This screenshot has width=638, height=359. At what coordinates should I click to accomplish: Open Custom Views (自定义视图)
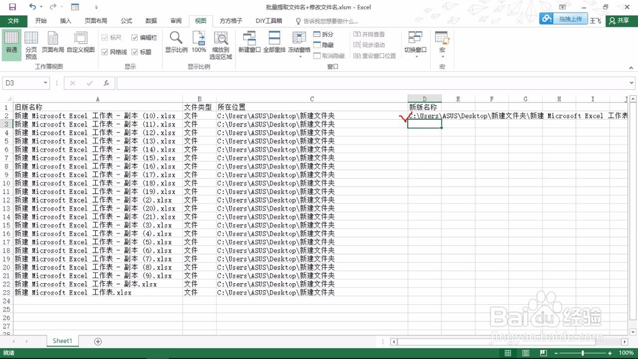tap(80, 42)
